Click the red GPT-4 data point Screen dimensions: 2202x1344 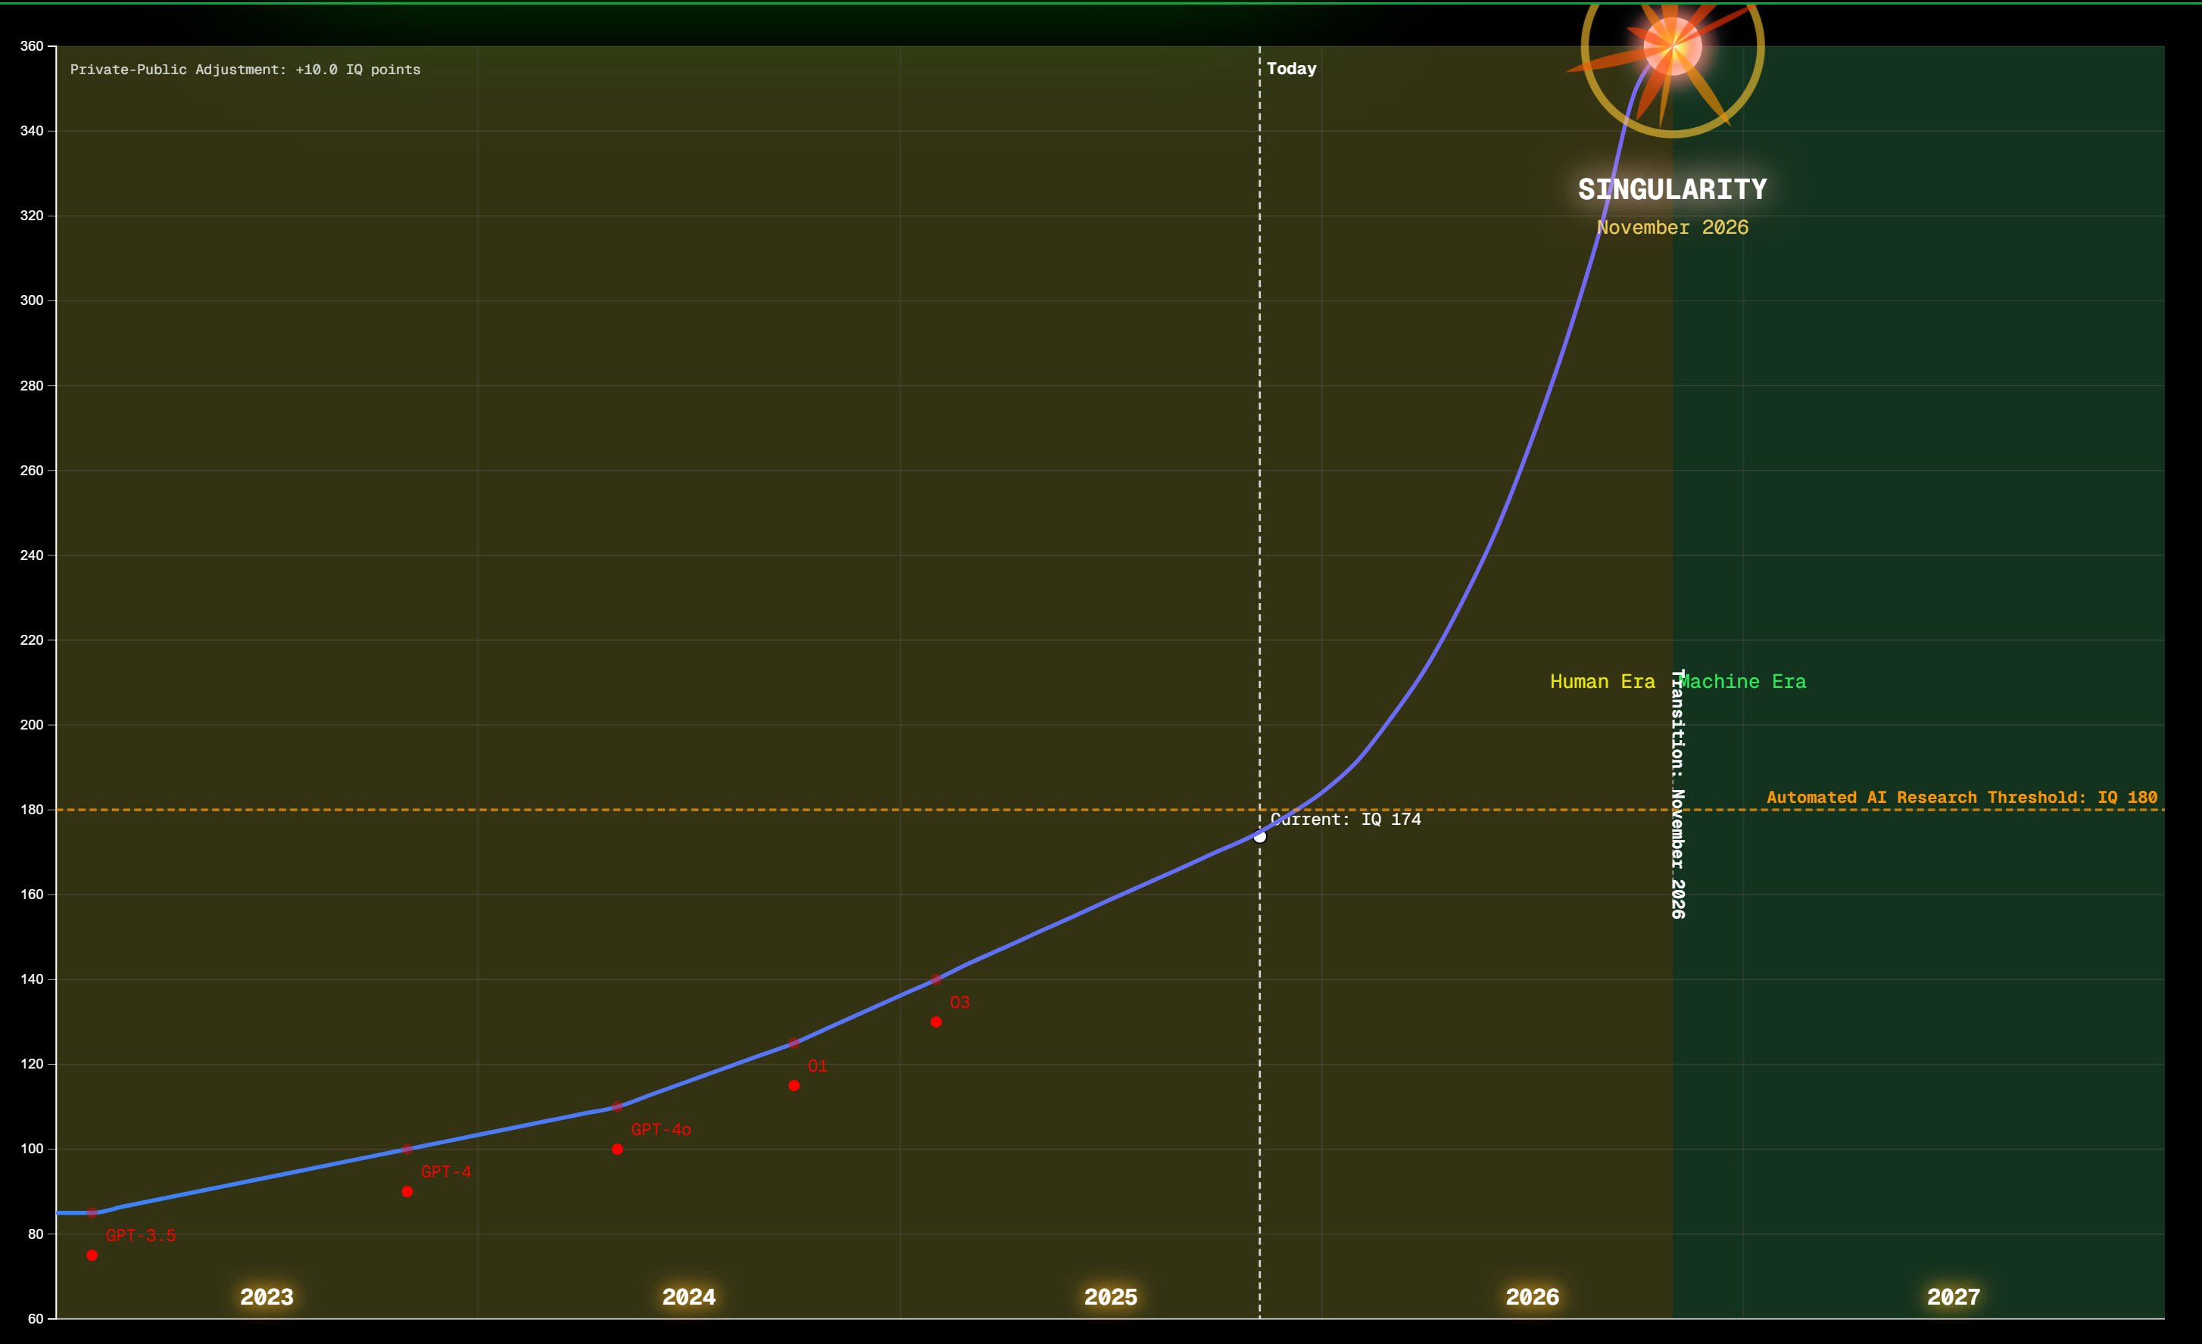click(407, 1191)
